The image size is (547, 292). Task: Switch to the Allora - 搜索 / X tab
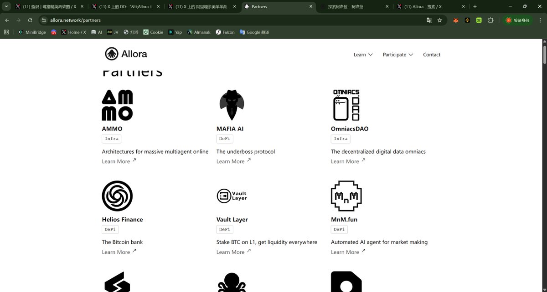click(430, 7)
